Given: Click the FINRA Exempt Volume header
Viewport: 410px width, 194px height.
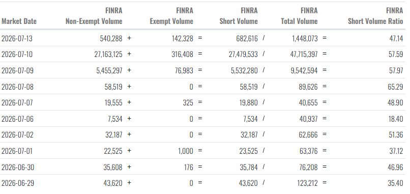Looking at the screenshot, I should 171,16.
